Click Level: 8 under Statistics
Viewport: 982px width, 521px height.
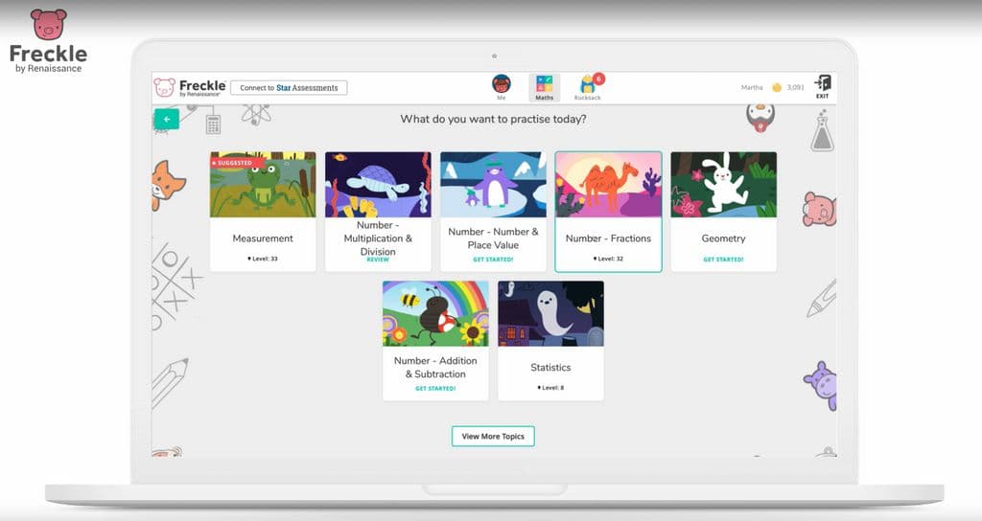[550, 388]
